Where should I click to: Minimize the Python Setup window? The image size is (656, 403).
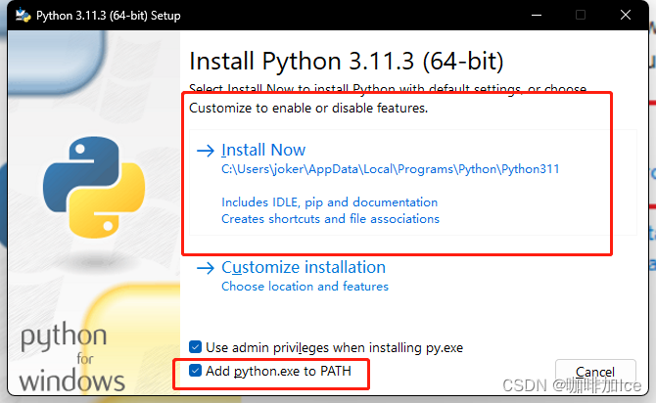tap(537, 15)
